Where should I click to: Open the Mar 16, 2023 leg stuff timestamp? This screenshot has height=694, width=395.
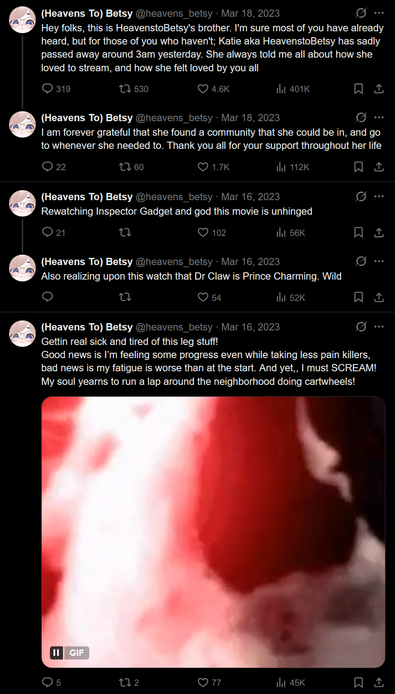tap(250, 327)
